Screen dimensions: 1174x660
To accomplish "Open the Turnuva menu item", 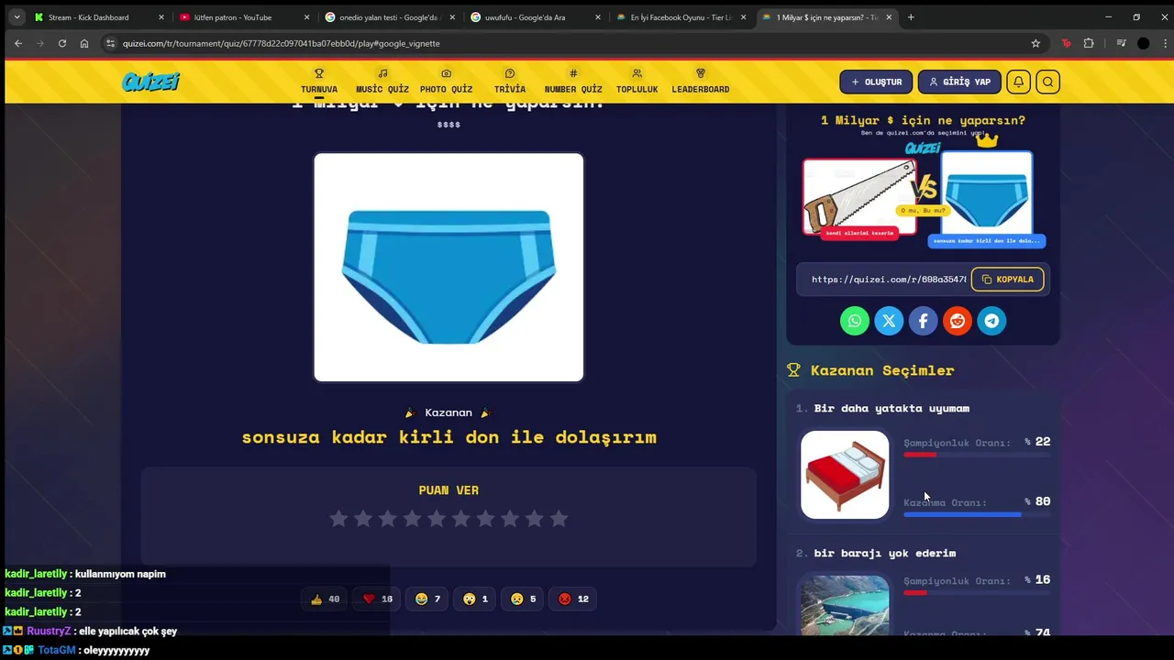I will tap(319, 82).
